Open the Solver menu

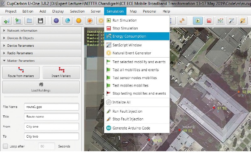[x=96, y=11]
